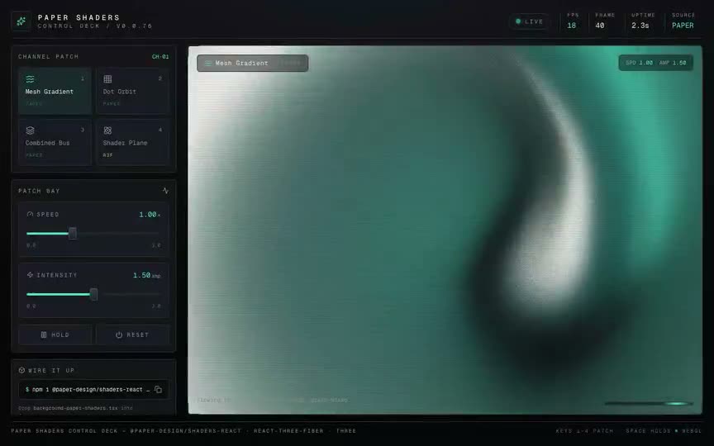Click the background-paper-shaders.tsx file name

pyautogui.click(x=76, y=408)
